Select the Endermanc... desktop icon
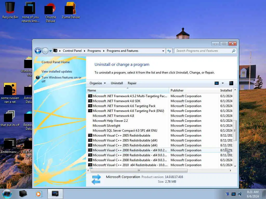The width and height of the screenshot is (266, 199). pyautogui.click(x=10, y=146)
